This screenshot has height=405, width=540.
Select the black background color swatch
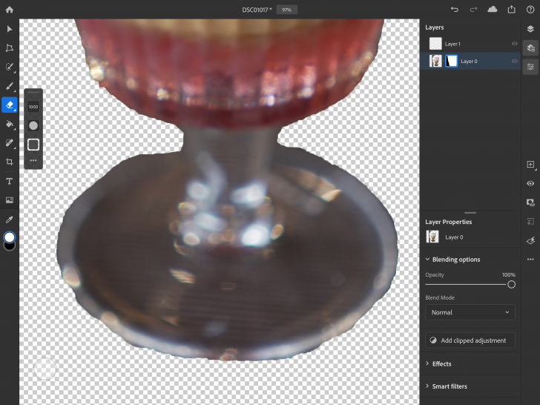click(10, 246)
